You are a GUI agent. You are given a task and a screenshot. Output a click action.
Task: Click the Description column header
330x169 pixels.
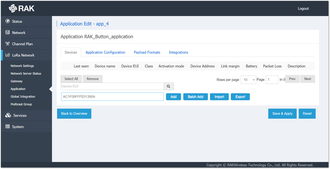pyautogui.click(x=296, y=66)
